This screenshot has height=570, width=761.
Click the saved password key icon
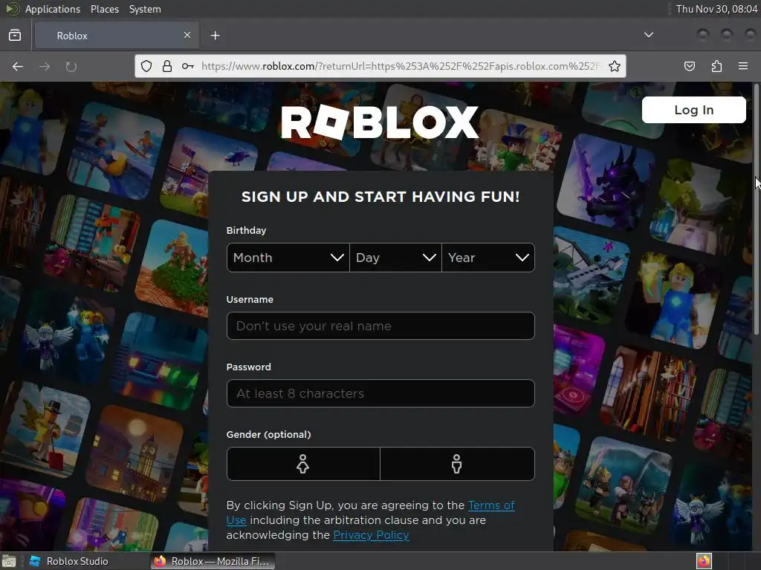[188, 66]
